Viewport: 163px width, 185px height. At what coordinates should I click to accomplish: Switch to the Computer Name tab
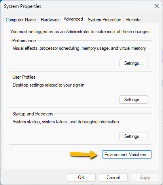click(x=21, y=20)
